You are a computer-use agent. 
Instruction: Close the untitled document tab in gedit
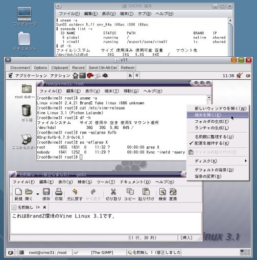(x=44, y=207)
